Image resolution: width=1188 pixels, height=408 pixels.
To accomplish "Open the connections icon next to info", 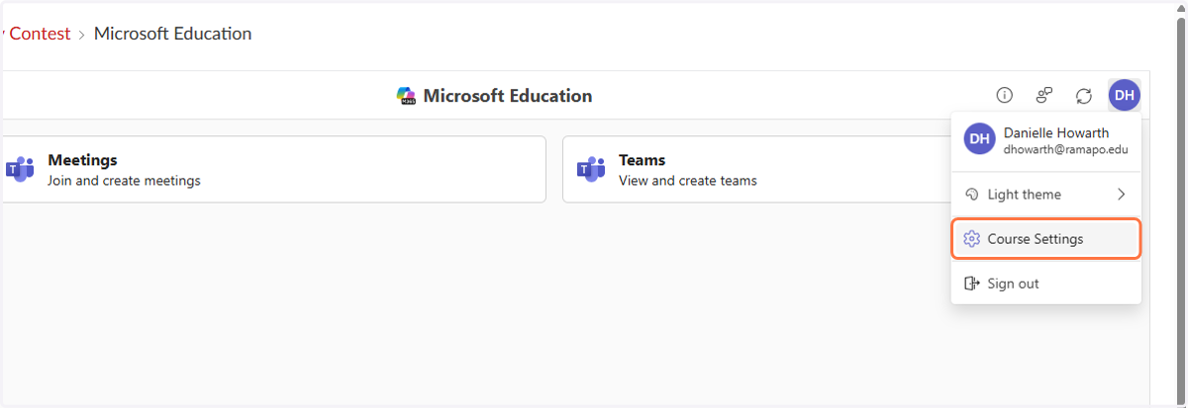I will (x=1043, y=96).
